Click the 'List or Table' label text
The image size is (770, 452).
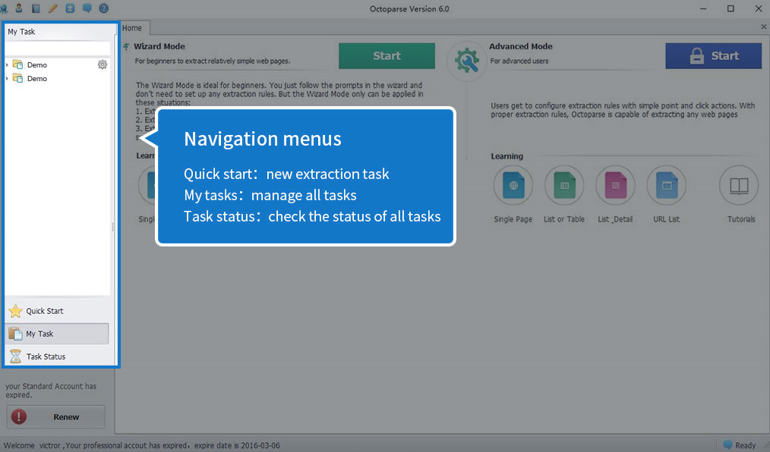pos(564,219)
